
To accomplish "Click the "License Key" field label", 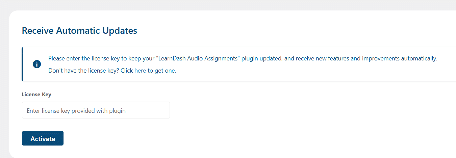I will (36, 95).
